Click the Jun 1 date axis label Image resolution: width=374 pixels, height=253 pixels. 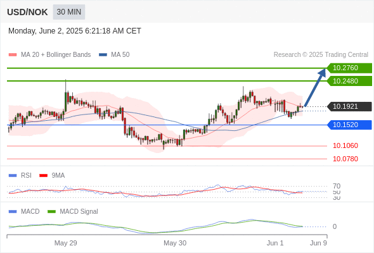[275, 243]
